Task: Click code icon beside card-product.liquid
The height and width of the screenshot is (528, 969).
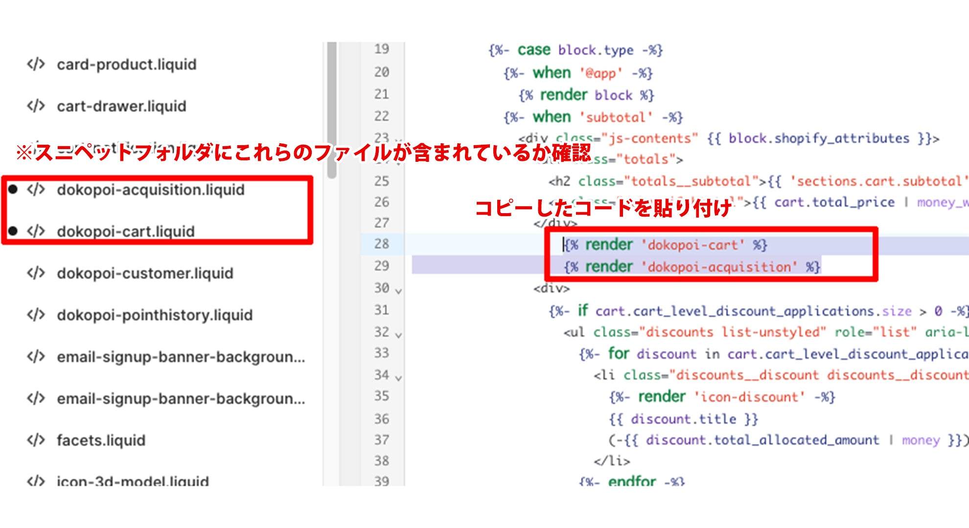Action: [x=36, y=64]
